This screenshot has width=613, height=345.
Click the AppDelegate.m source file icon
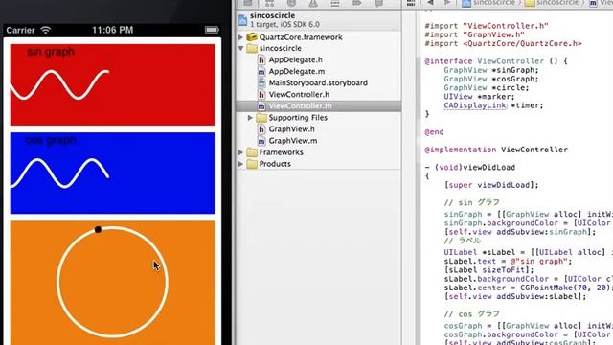(x=261, y=71)
